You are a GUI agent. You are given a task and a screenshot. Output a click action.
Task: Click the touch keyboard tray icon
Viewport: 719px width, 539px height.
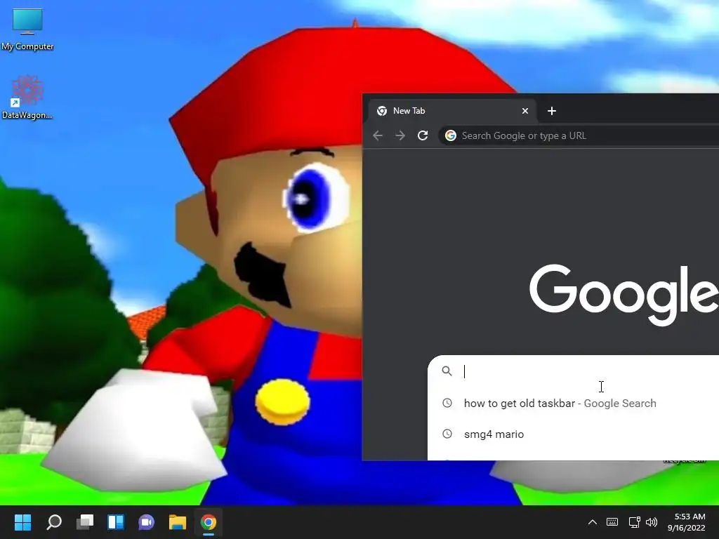(612, 522)
